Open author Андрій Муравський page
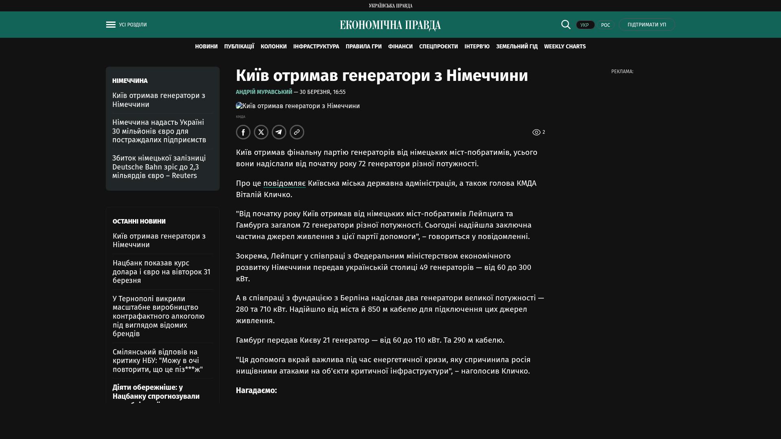This screenshot has height=439, width=781. [264, 92]
